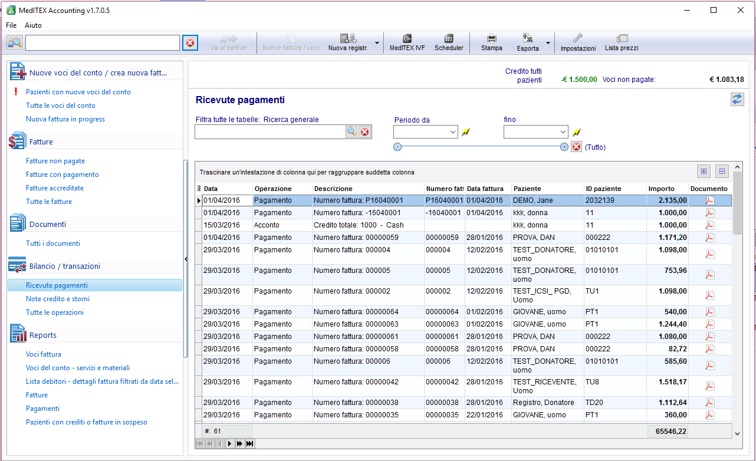Open Tutti i documenti
756x461 pixels.
coord(53,243)
